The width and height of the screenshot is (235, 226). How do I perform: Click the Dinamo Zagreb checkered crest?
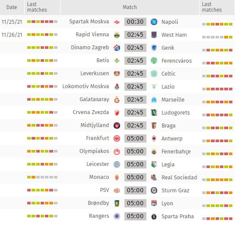pyautogui.click(x=117, y=48)
